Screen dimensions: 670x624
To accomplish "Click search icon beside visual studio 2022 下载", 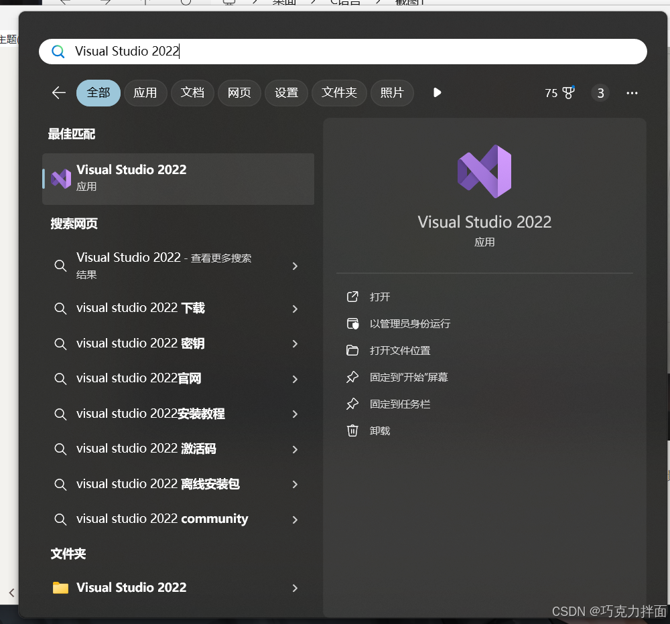I will [x=60, y=309].
